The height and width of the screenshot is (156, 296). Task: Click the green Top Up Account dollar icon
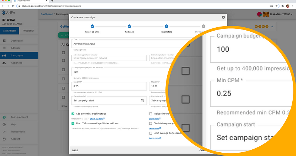[4, 117]
